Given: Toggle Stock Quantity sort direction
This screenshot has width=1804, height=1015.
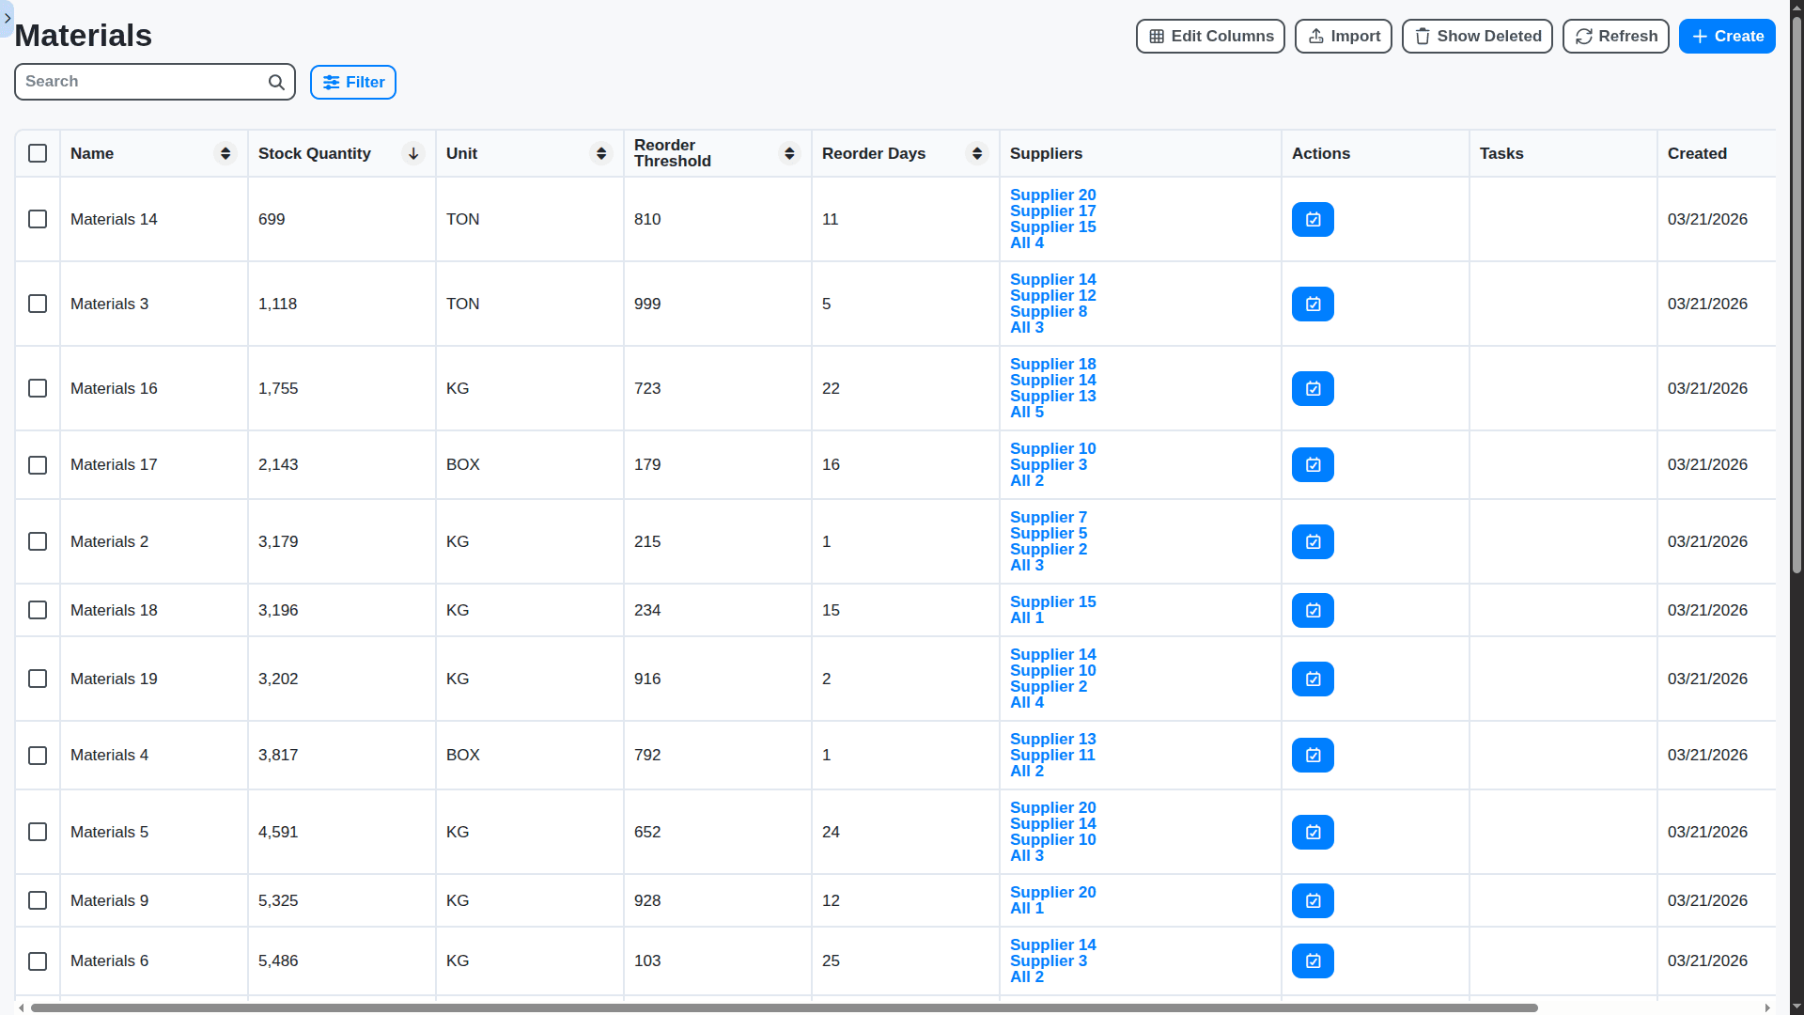Looking at the screenshot, I should (x=412, y=153).
